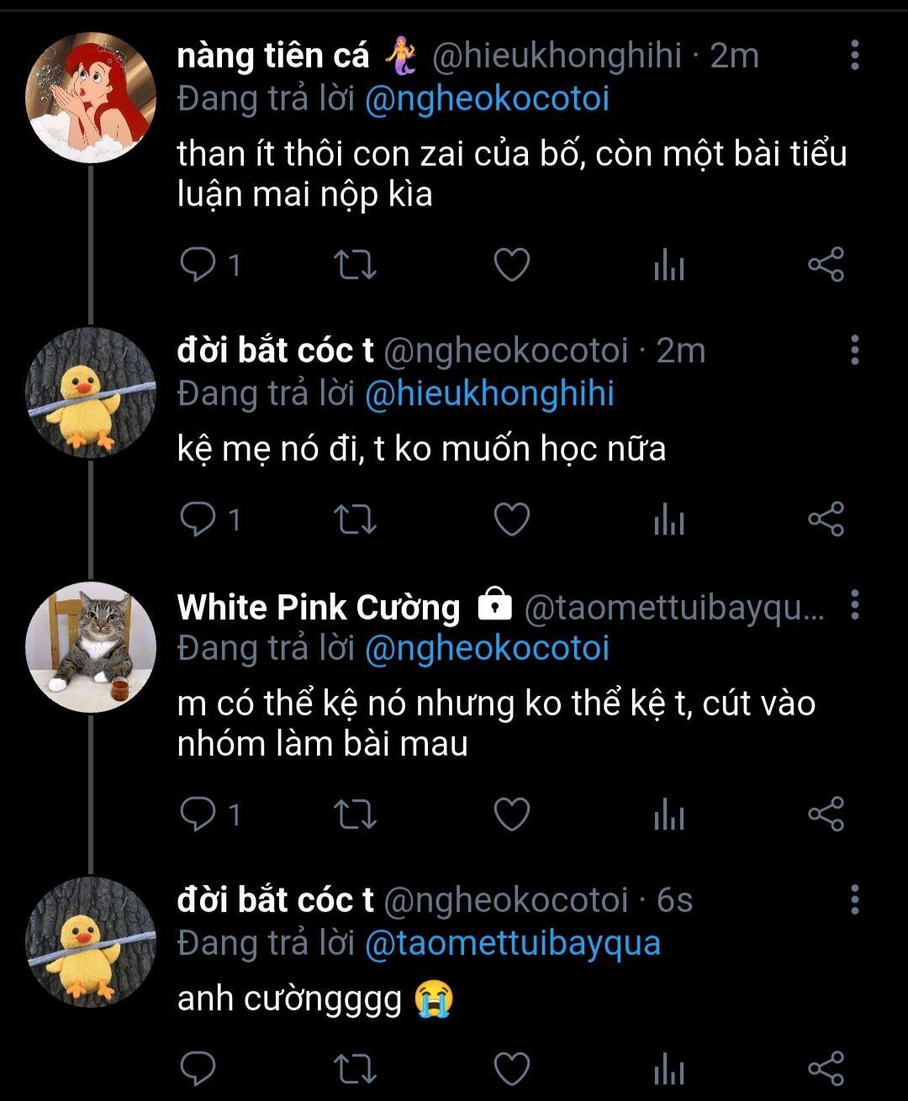The height and width of the screenshot is (1101, 908).
Task: Share the 'kệ mẹ nó đi' tweet
Action: [x=826, y=519]
